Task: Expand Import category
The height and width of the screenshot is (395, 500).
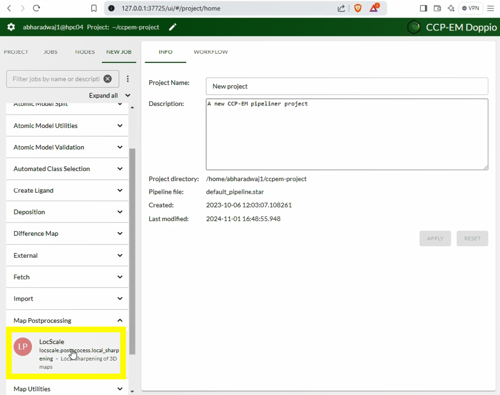Action: (x=68, y=299)
